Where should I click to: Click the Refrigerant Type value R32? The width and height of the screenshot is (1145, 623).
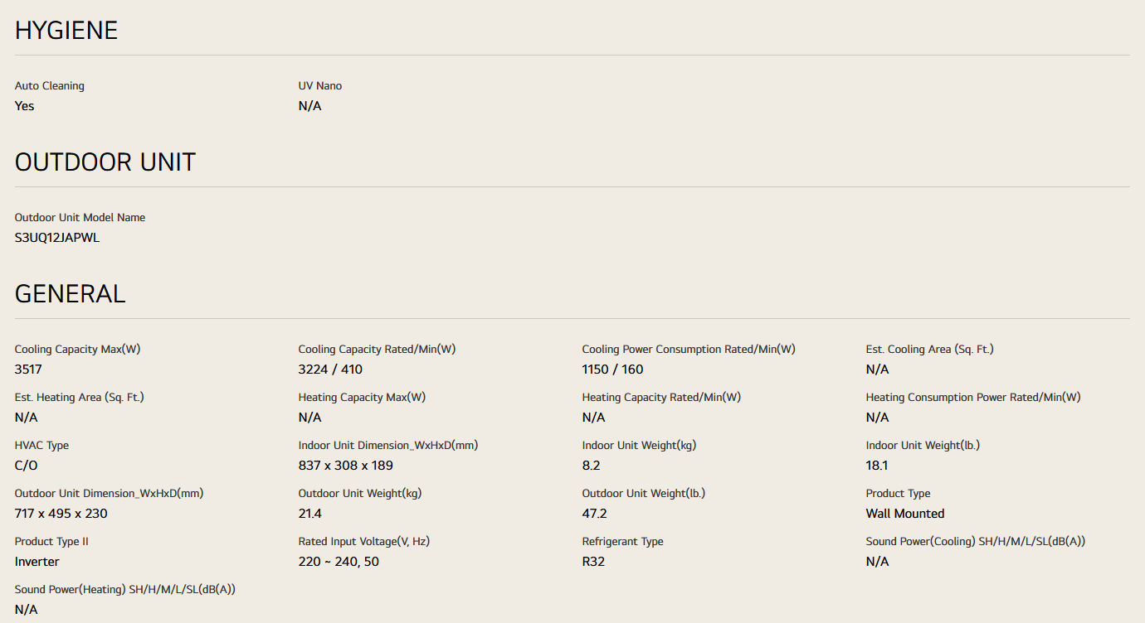(x=593, y=562)
